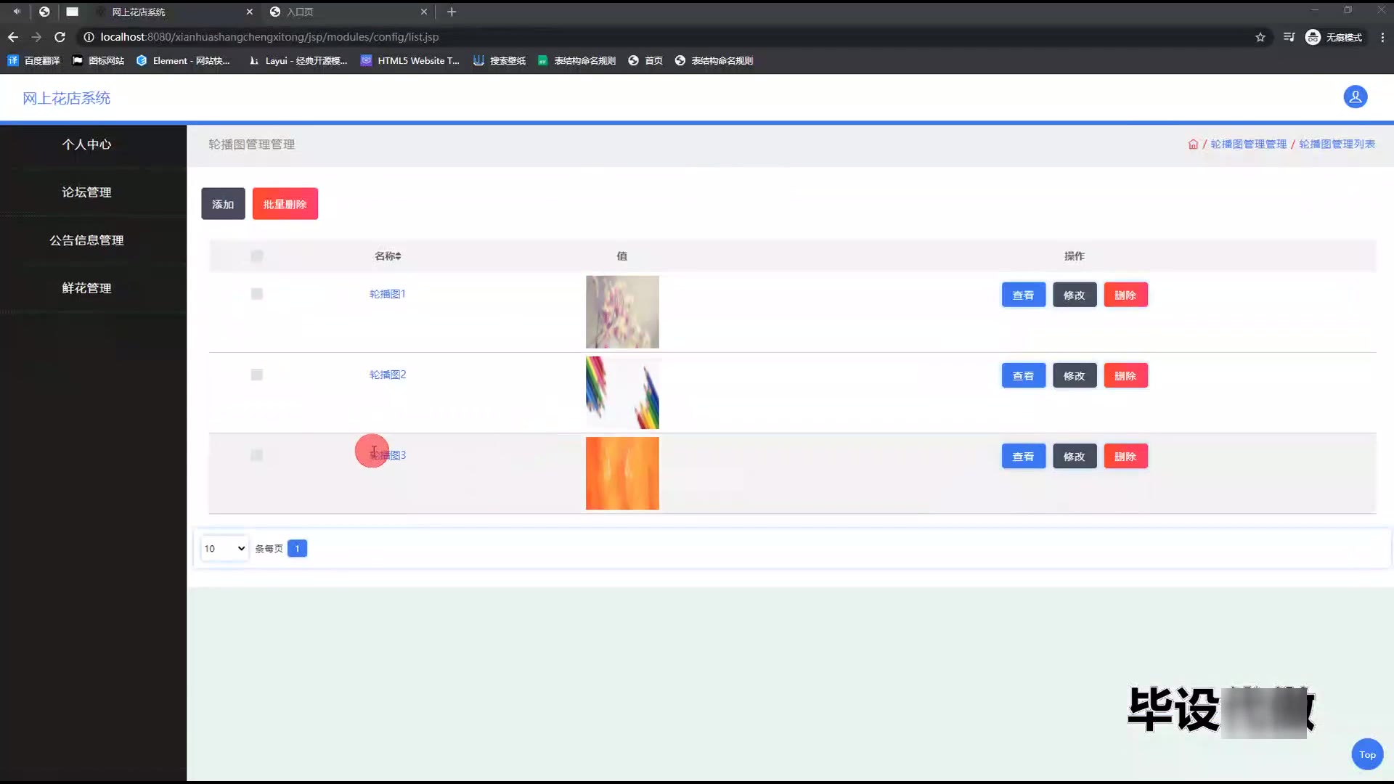Click the orange thumbnail of 轮播图3
Image resolution: width=1394 pixels, height=784 pixels.
(622, 473)
